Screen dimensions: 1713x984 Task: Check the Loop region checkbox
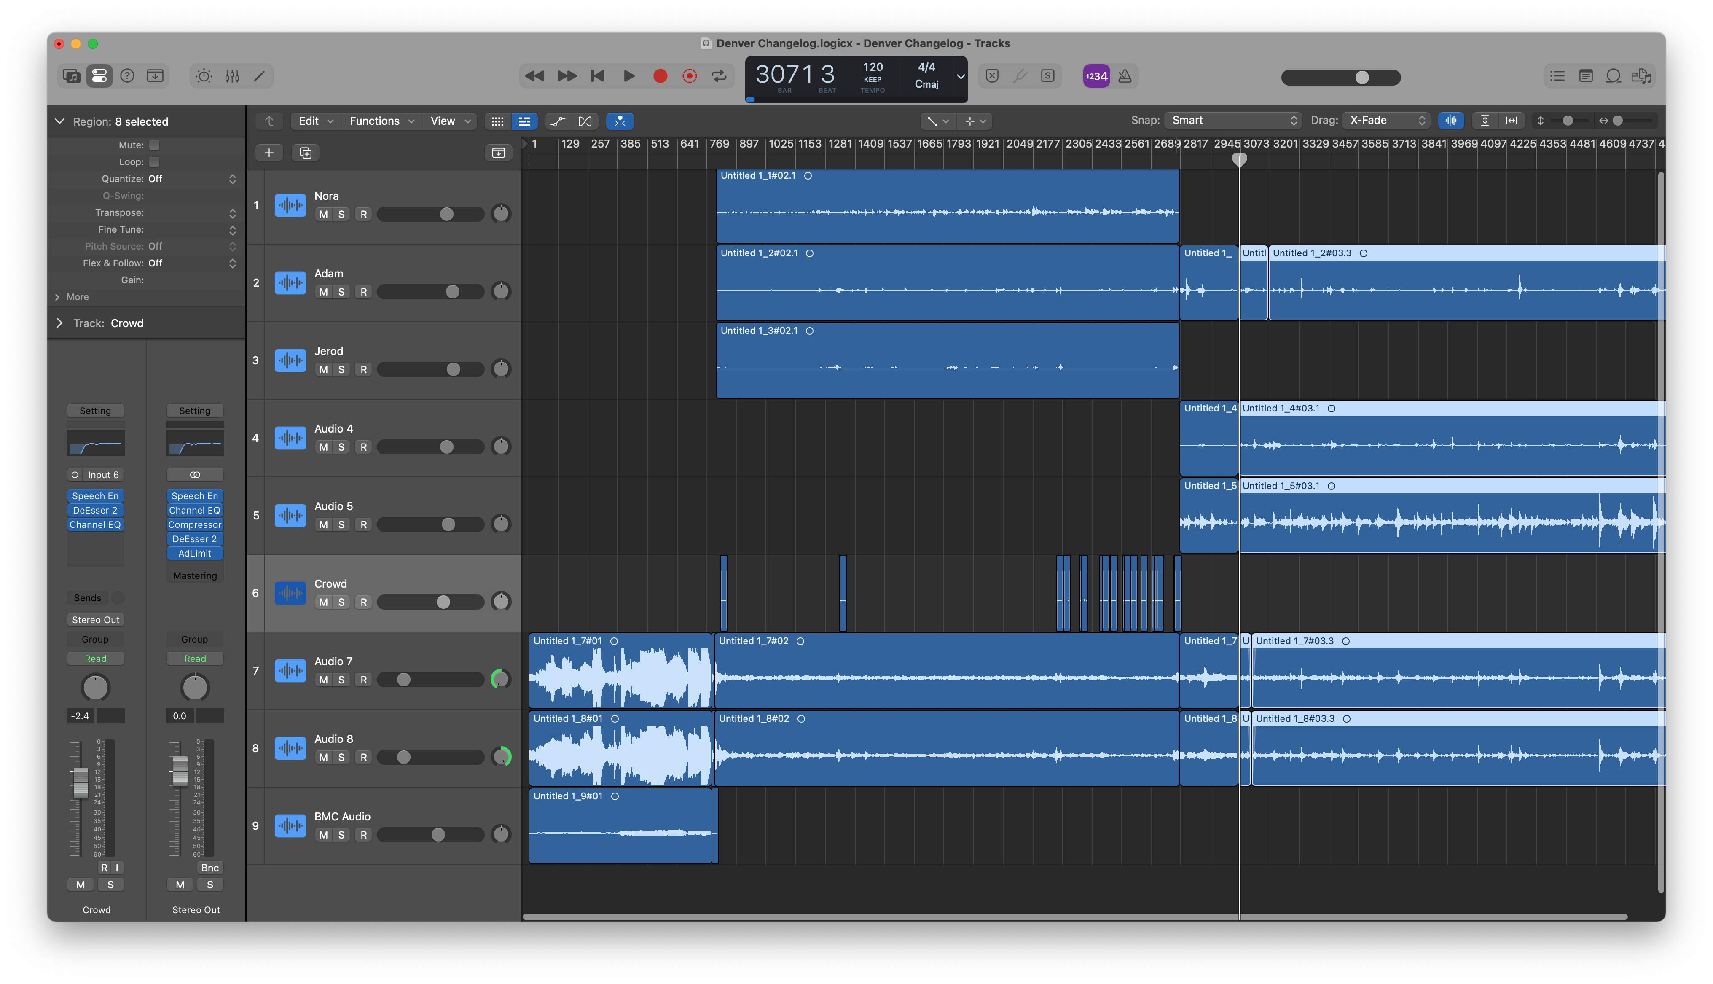coord(154,161)
